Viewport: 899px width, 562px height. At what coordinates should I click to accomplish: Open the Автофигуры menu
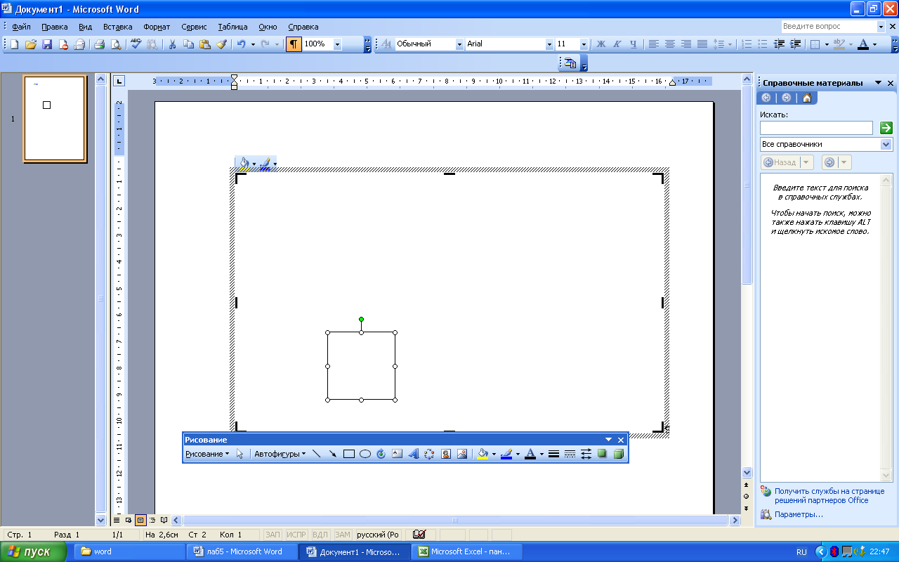point(280,454)
